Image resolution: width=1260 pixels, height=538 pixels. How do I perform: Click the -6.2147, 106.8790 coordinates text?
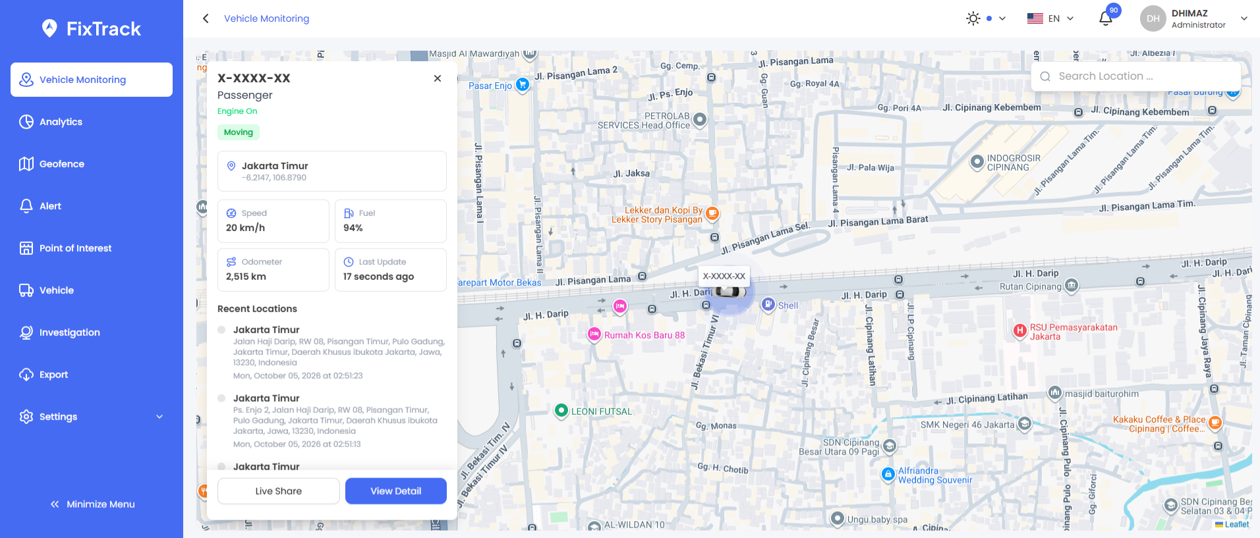pyautogui.click(x=274, y=178)
